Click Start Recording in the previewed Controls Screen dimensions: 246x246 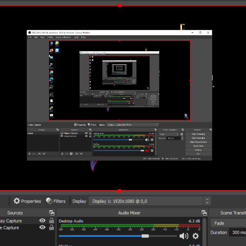(x=198, y=138)
